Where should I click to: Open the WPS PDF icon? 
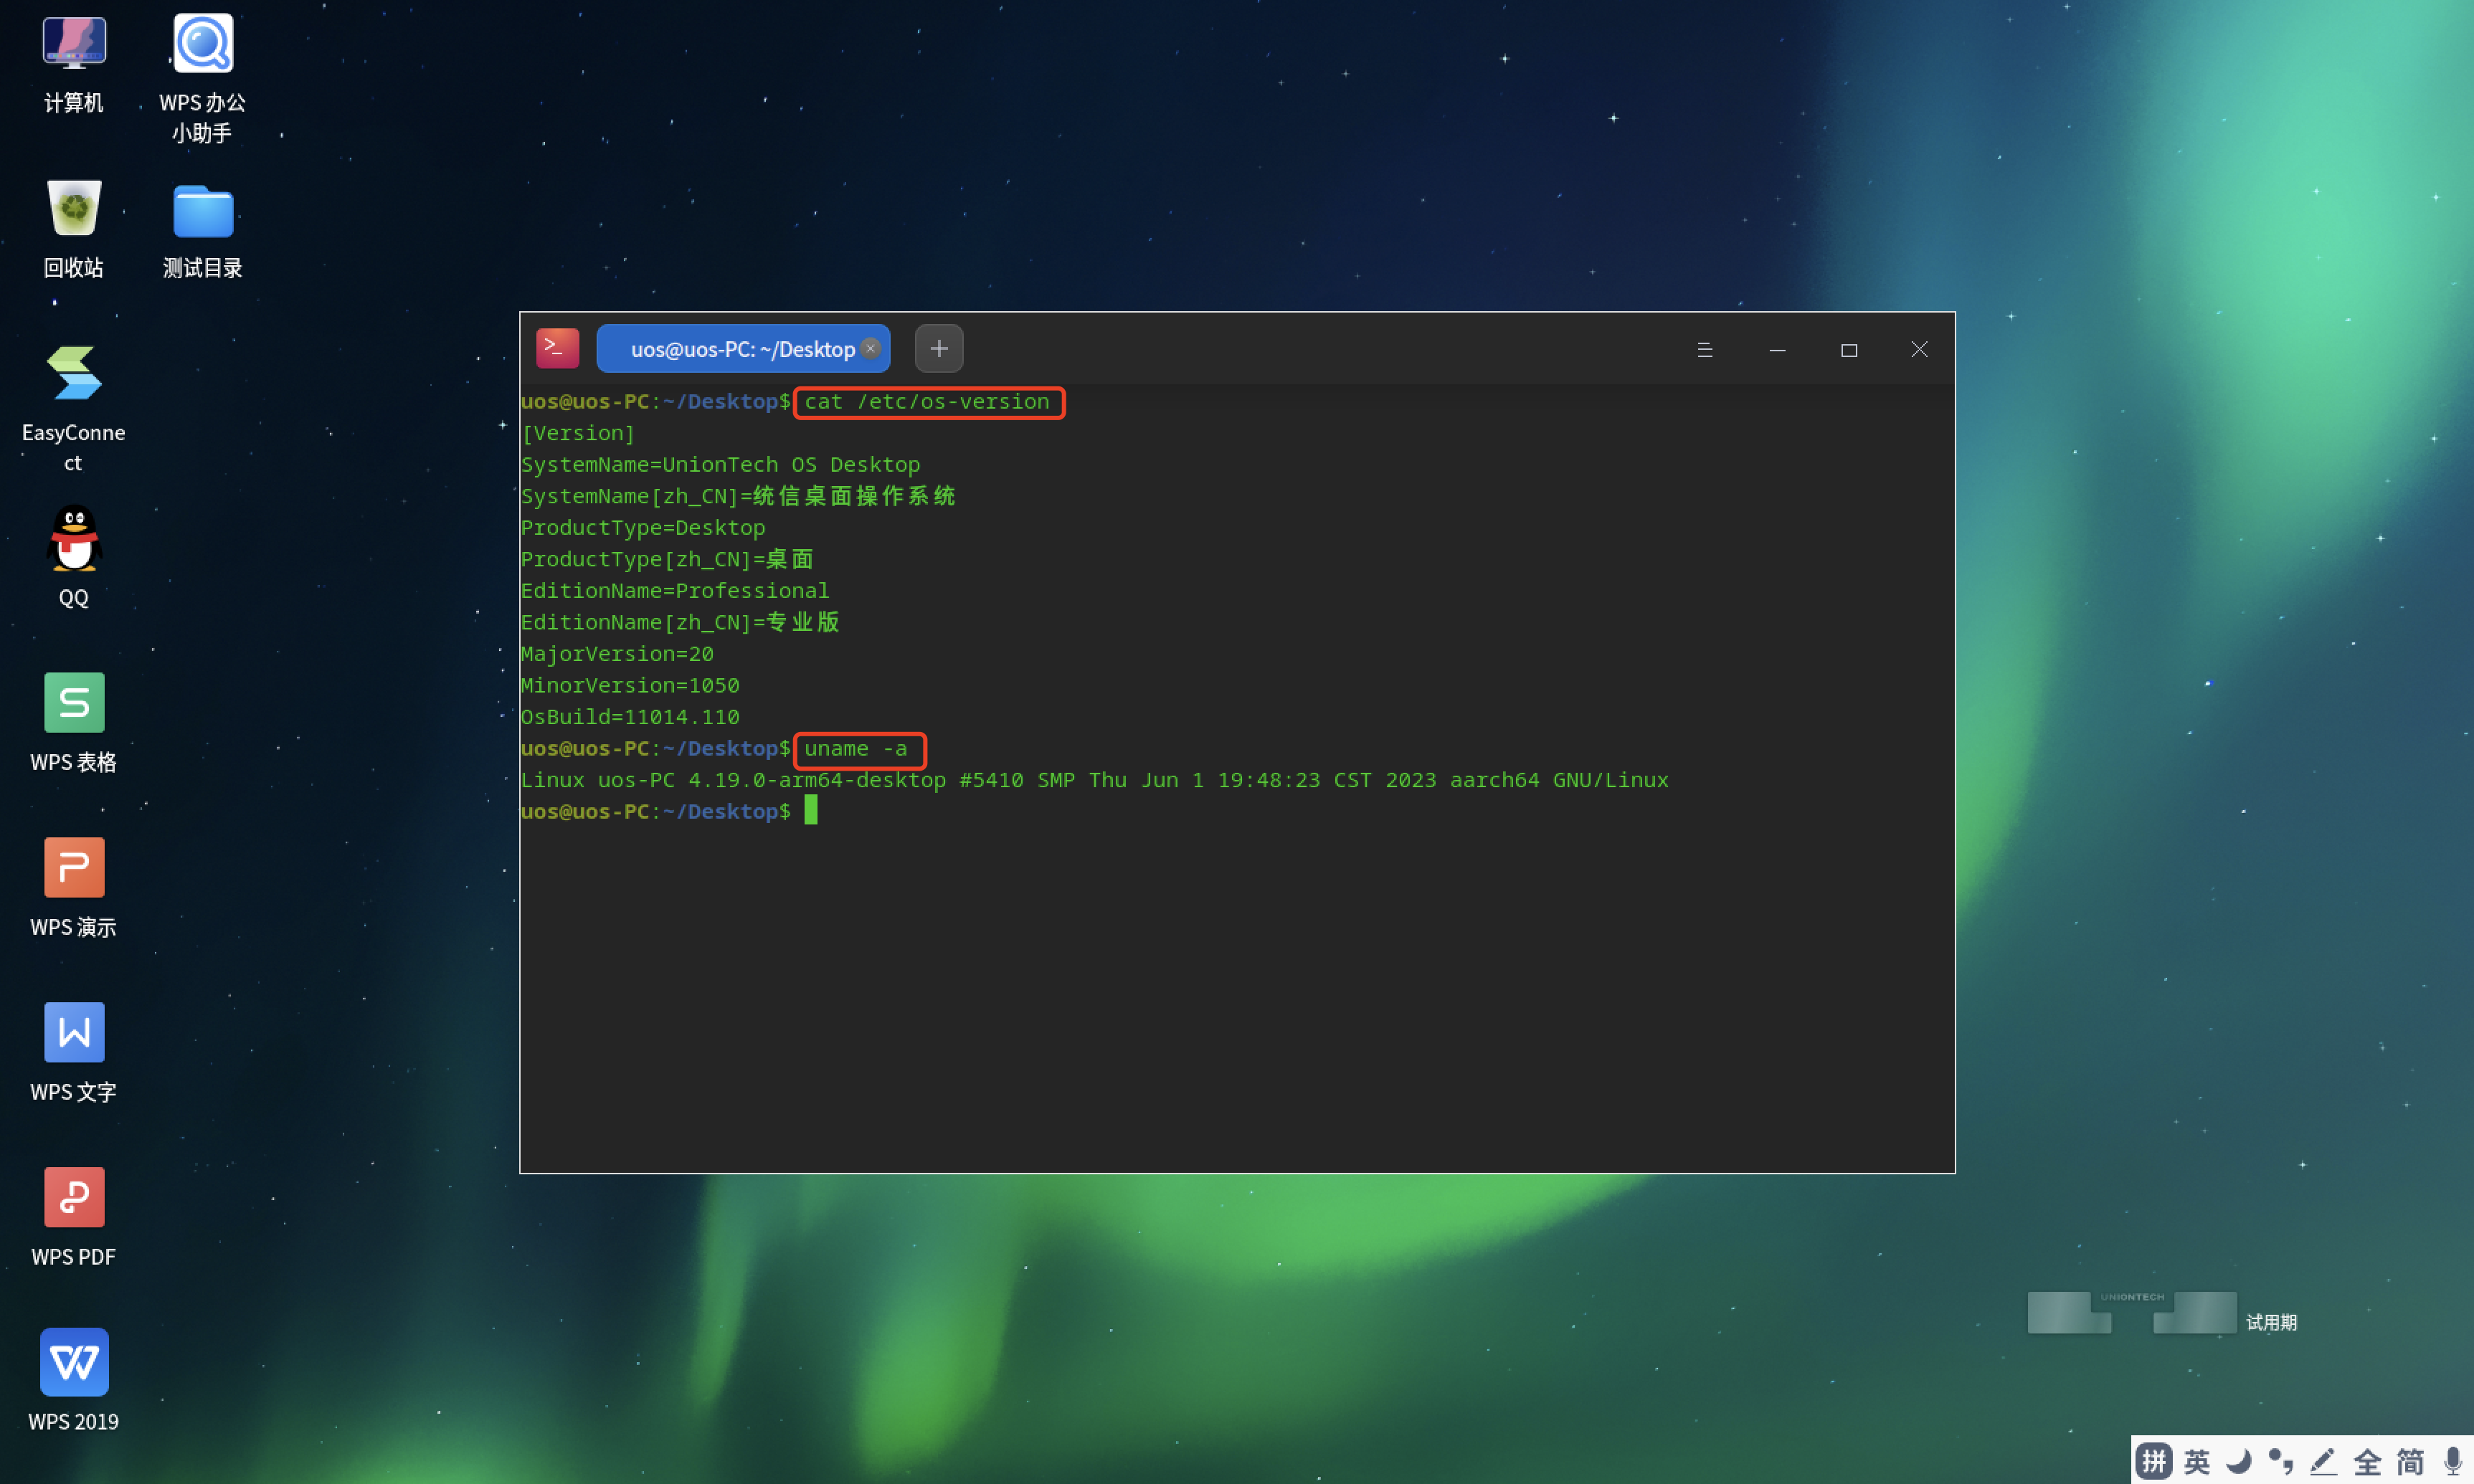tap(74, 1198)
